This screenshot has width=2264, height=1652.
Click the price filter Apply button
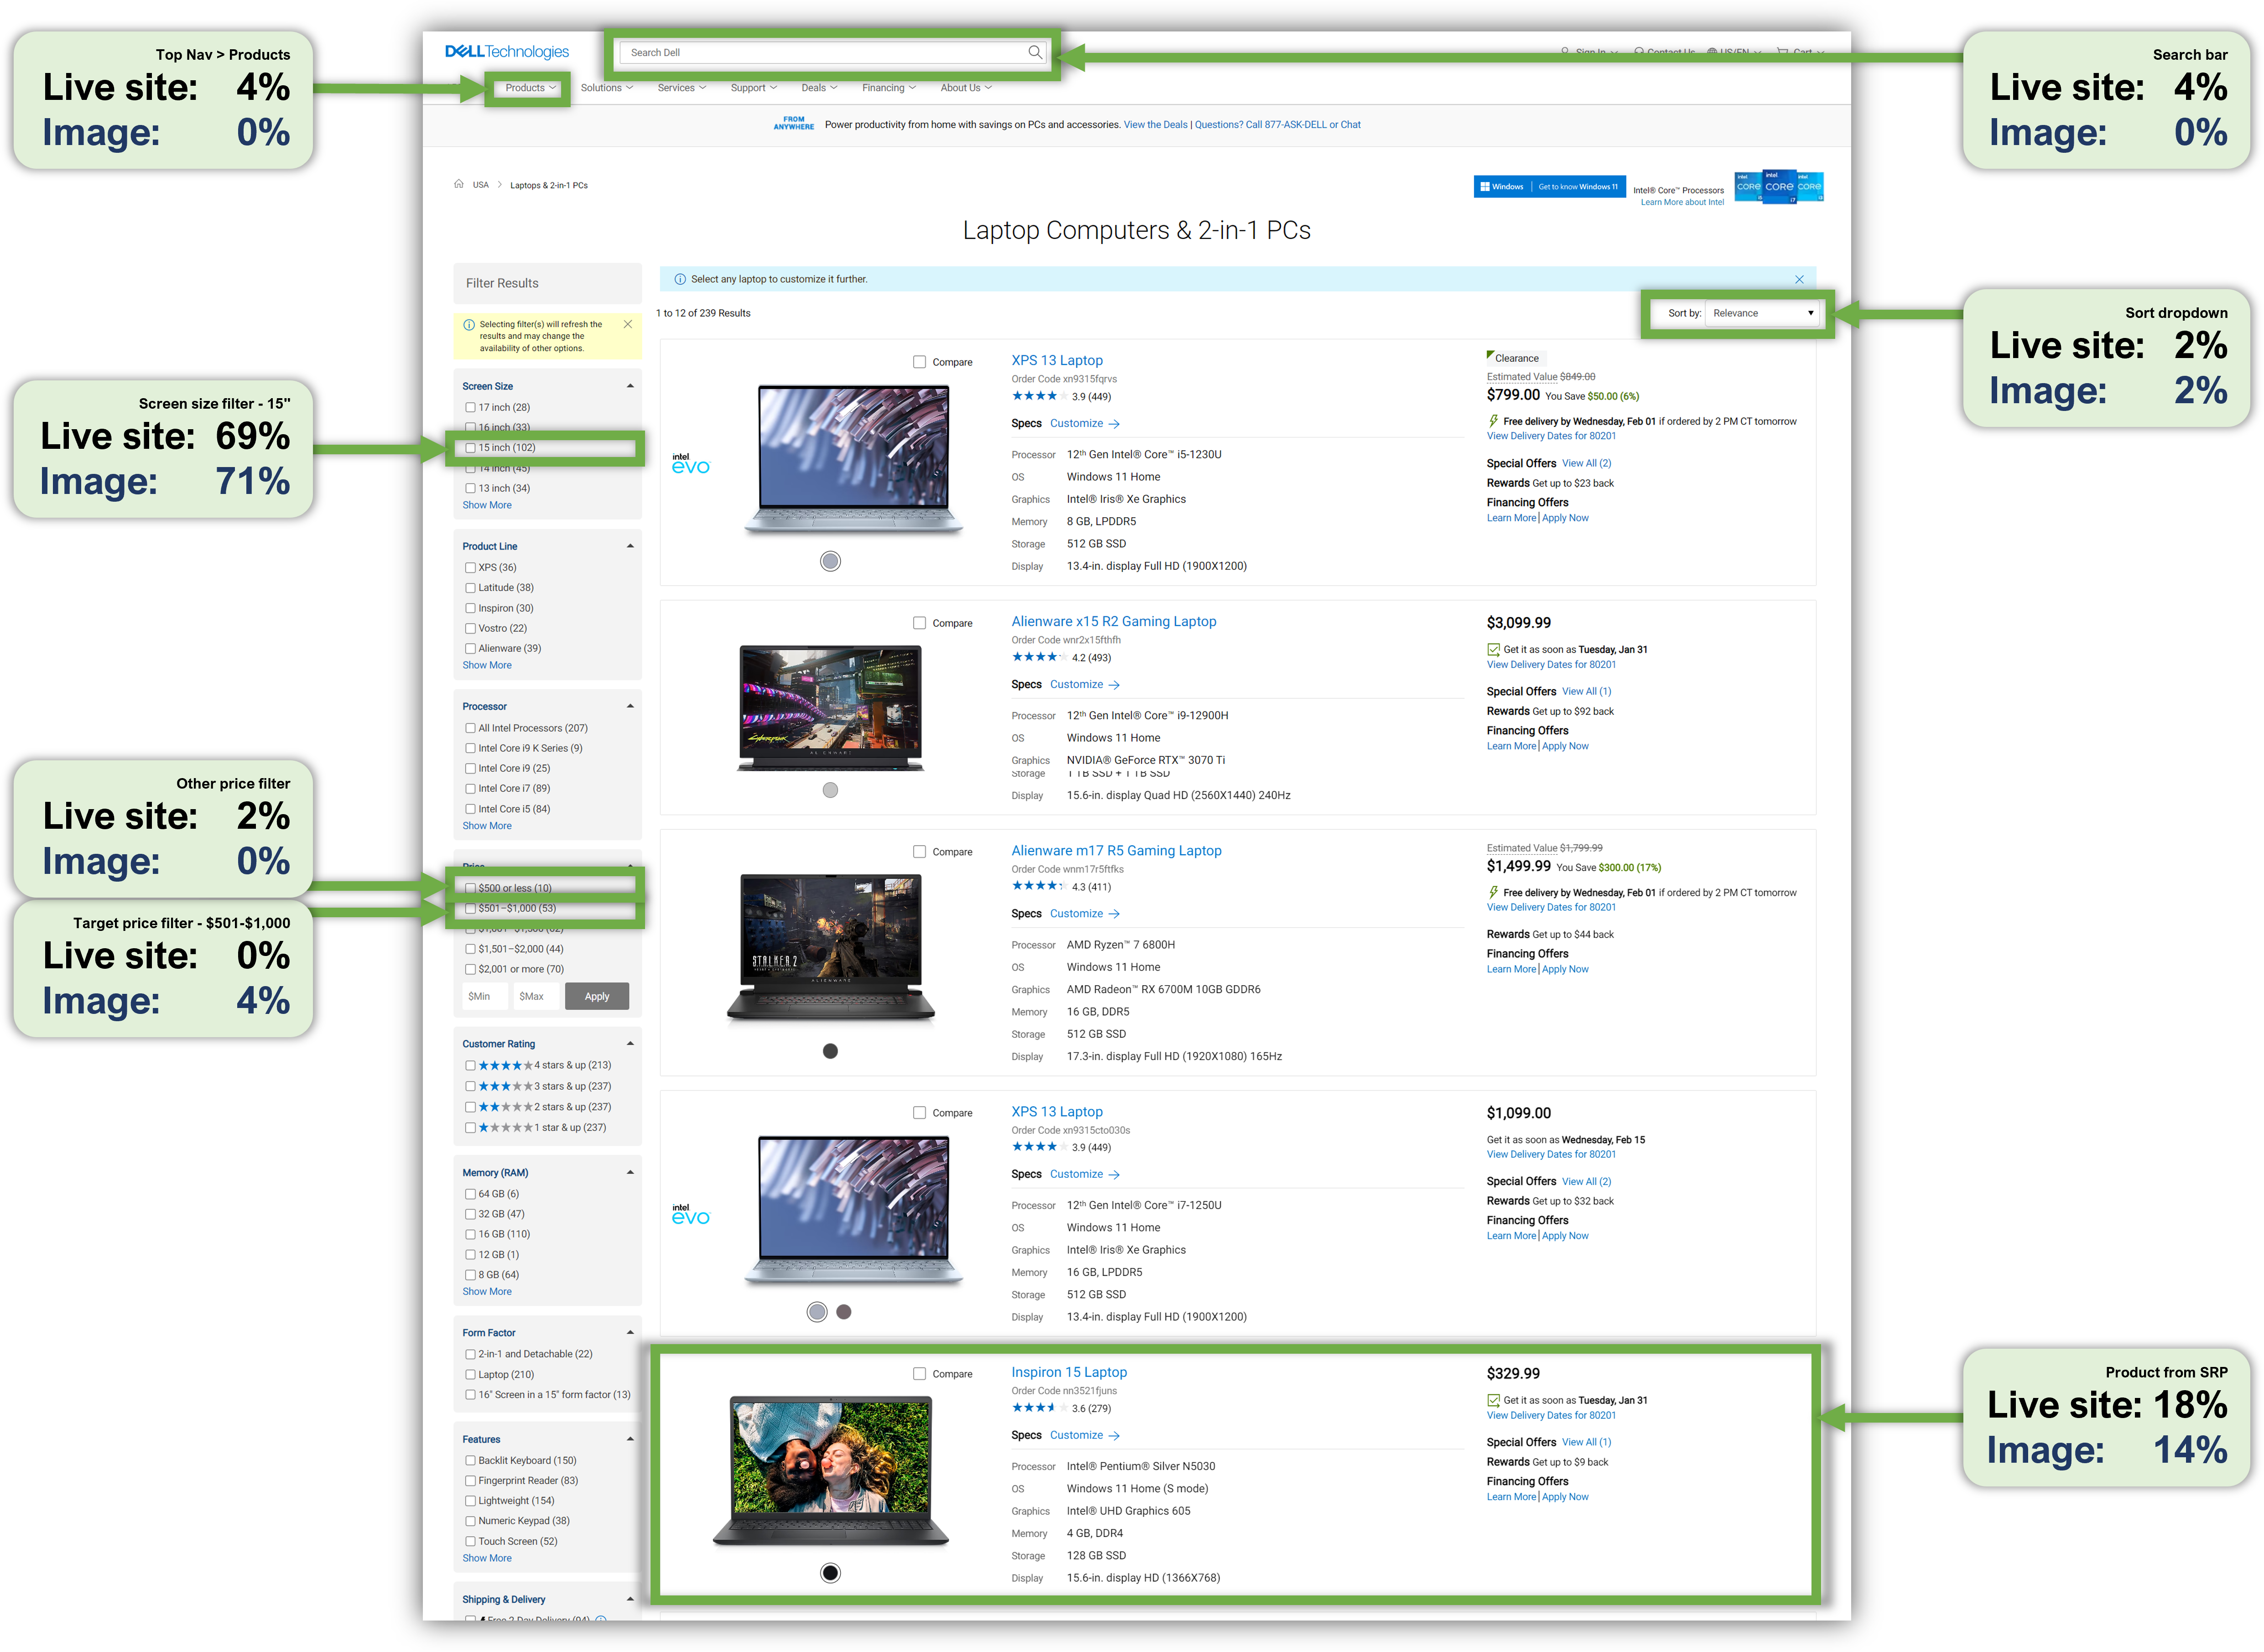pos(597,996)
